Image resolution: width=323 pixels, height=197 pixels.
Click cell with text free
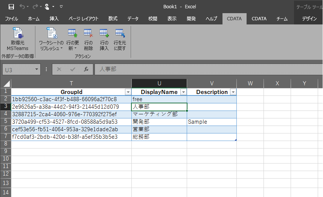(x=159, y=99)
